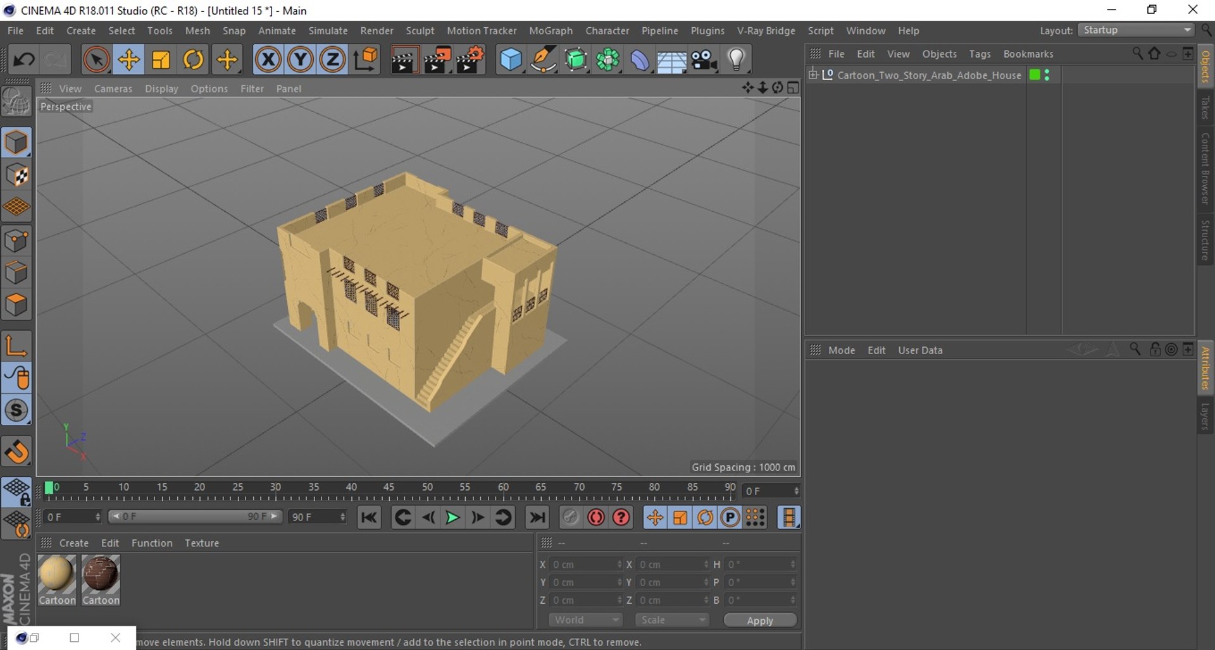1215x650 pixels.
Task: Expand Cartoon_Two_Story_Arab_Adobe_House object tree
Action: [813, 75]
